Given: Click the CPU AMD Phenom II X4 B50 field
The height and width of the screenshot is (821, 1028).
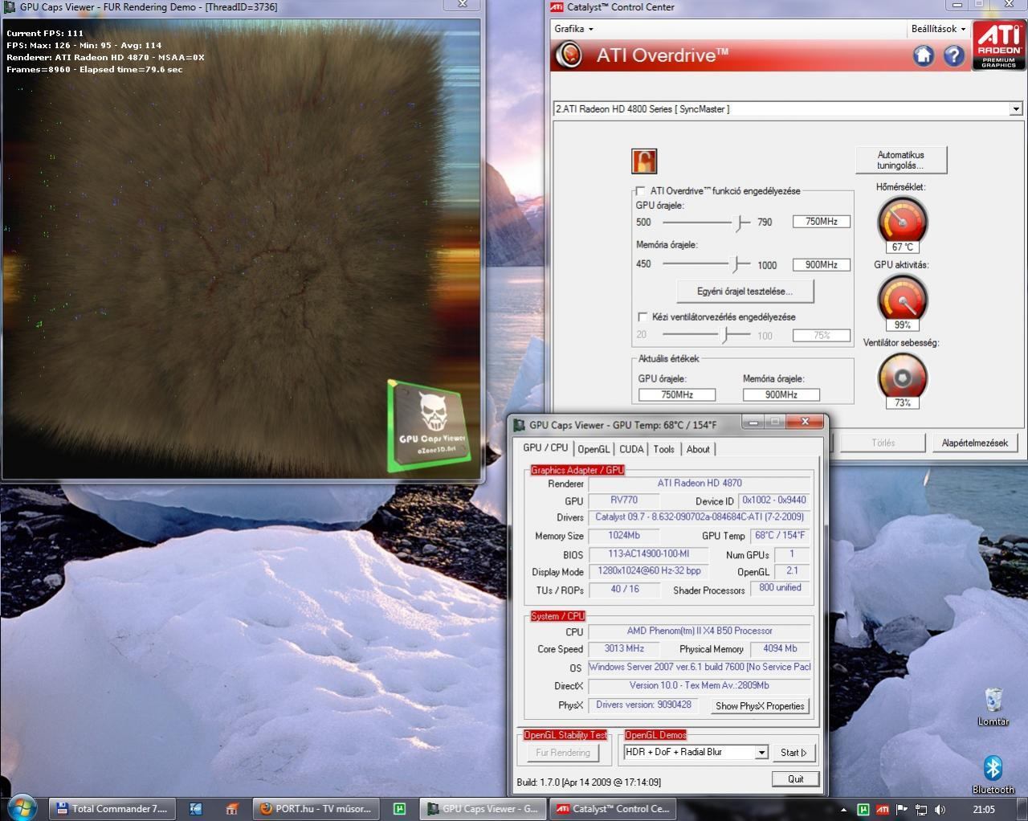Looking at the screenshot, I should point(700,631).
